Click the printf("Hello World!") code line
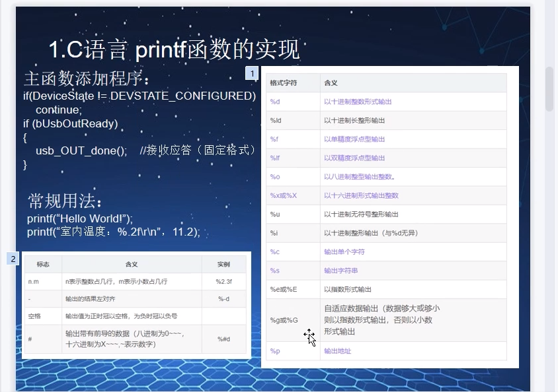Image resolution: width=558 pixels, height=392 pixels. pos(80,218)
